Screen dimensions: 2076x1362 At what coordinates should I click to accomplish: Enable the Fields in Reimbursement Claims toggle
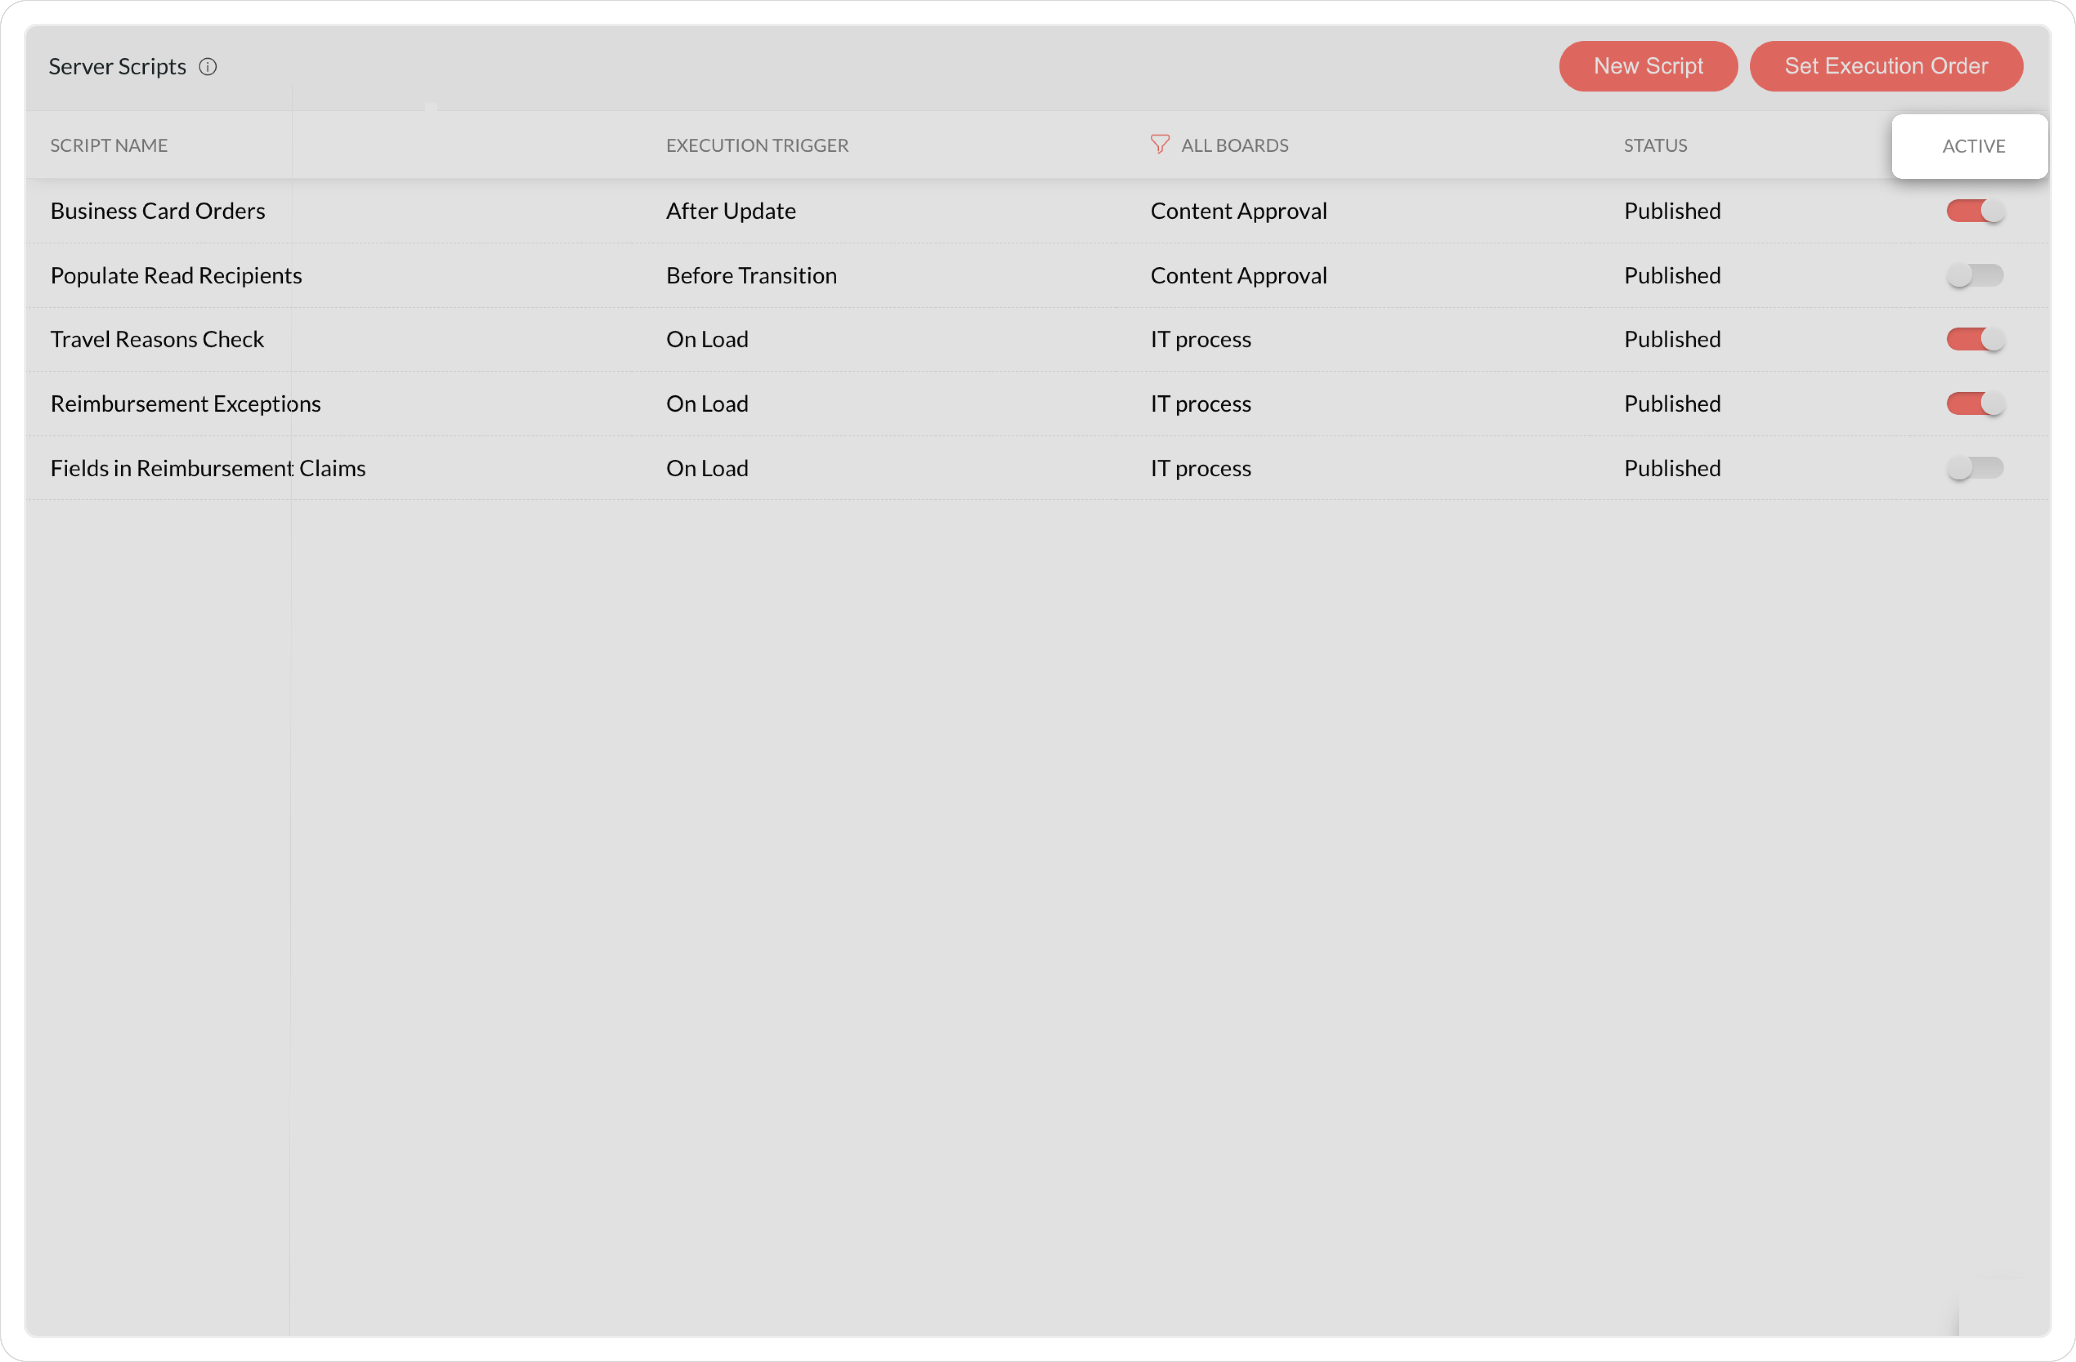coord(1975,468)
